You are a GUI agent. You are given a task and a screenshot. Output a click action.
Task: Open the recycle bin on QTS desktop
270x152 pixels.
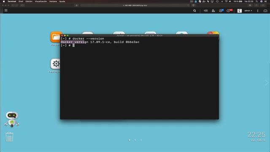(x=9, y=137)
